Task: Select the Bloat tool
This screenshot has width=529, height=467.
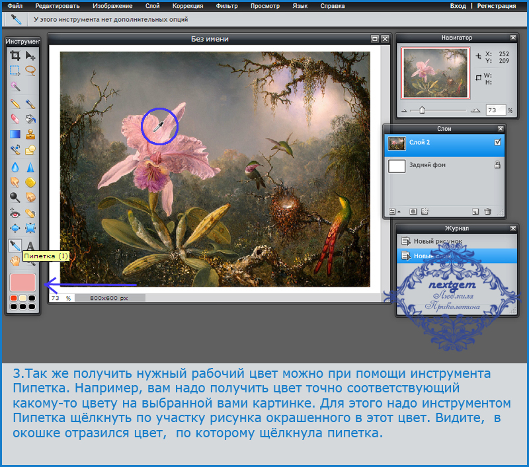Action: click(15, 229)
